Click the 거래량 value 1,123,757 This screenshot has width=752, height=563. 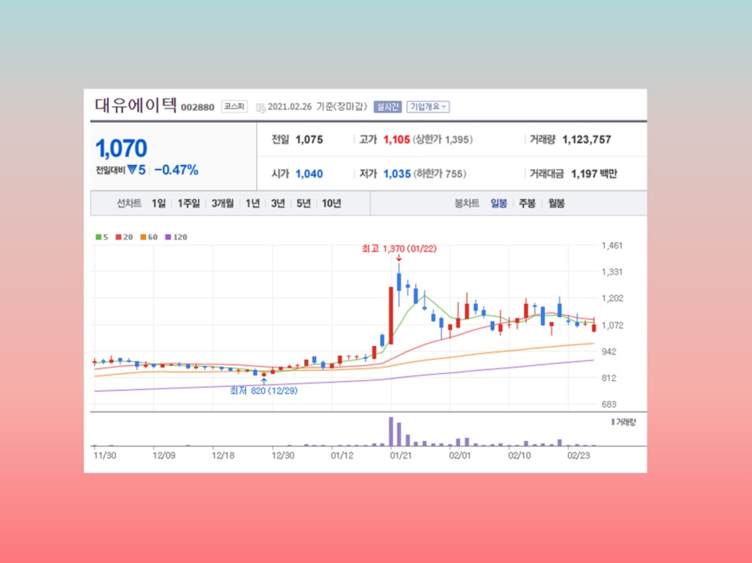tap(587, 140)
